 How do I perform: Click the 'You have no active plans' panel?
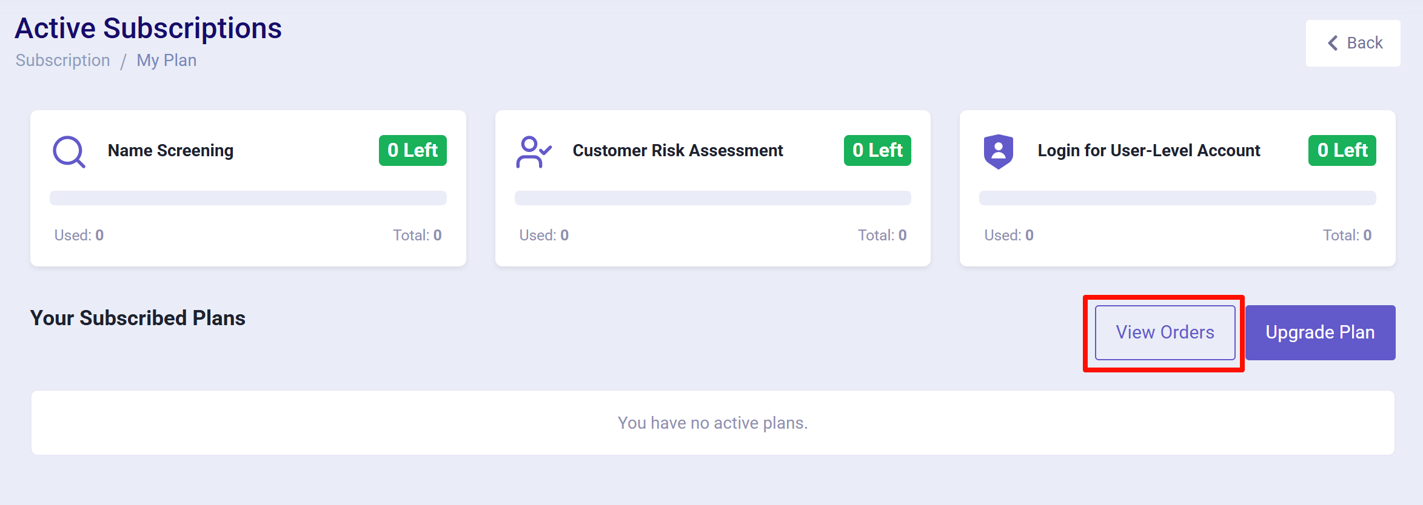click(x=712, y=423)
